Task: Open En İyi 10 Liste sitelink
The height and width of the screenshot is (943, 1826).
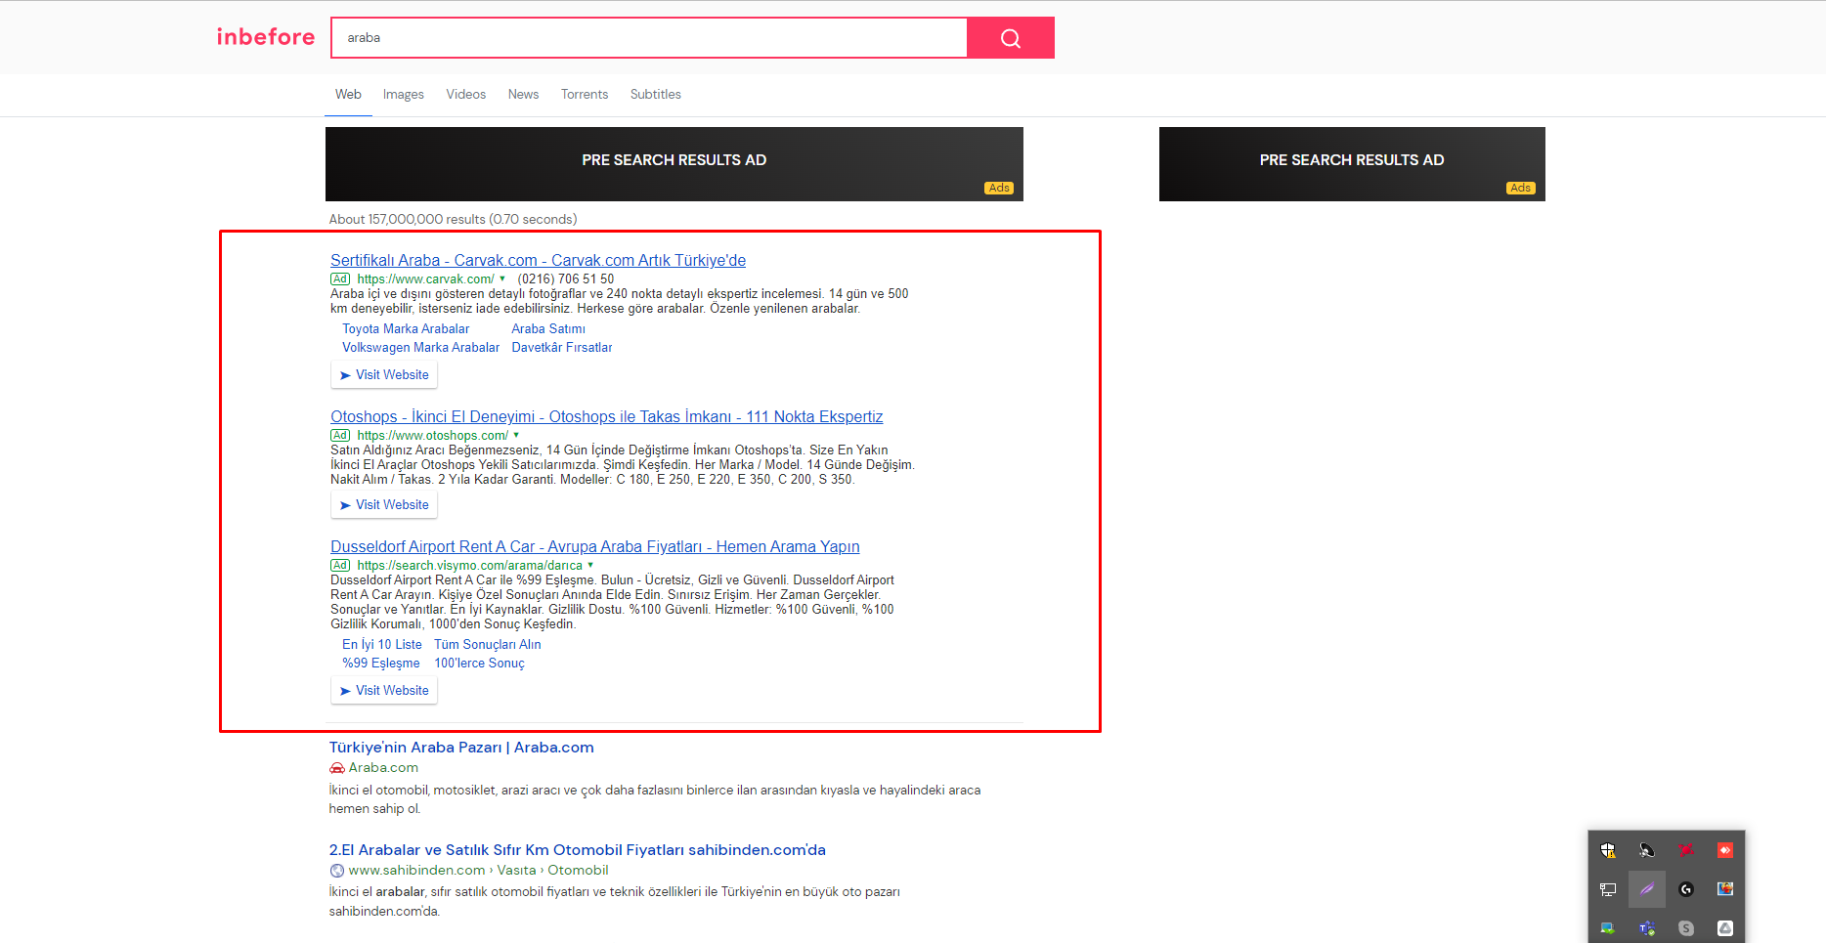Action: coord(382,645)
